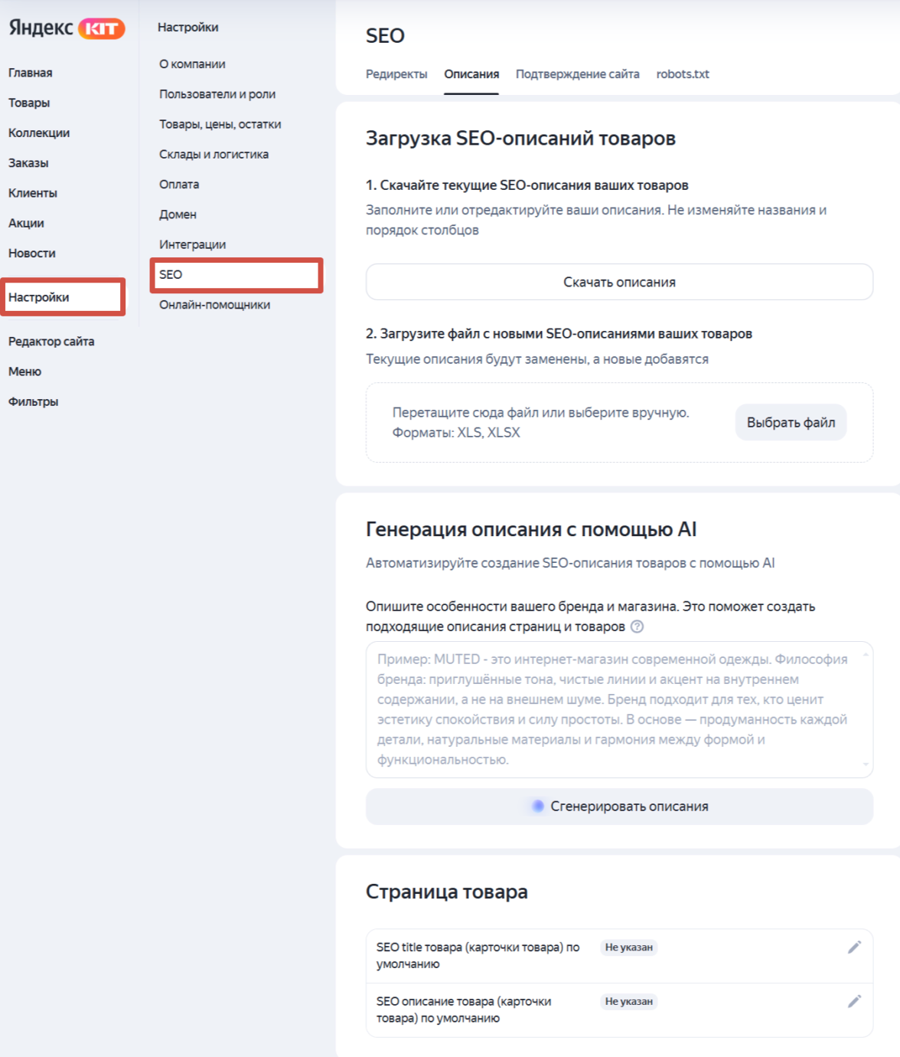900x1057 pixels.
Task: Go to Заказы section
Action: coord(28,163)
